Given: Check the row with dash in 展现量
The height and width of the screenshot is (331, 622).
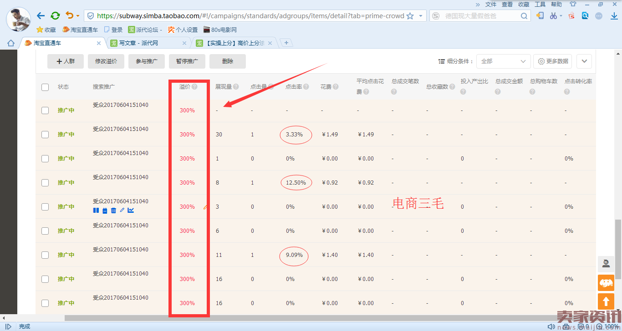Looking at the screenshot, I should [x=45, y=110].
